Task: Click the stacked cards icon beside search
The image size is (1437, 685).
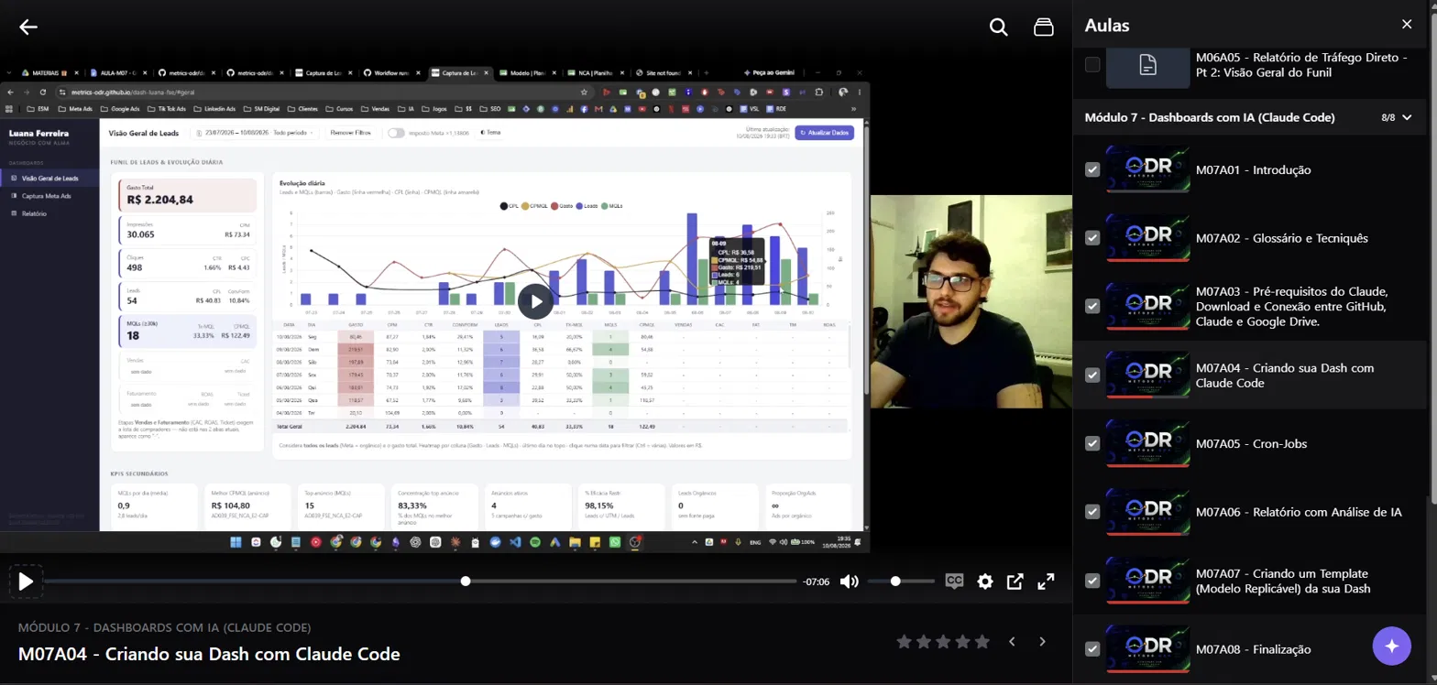Action: coord(1043,27)
